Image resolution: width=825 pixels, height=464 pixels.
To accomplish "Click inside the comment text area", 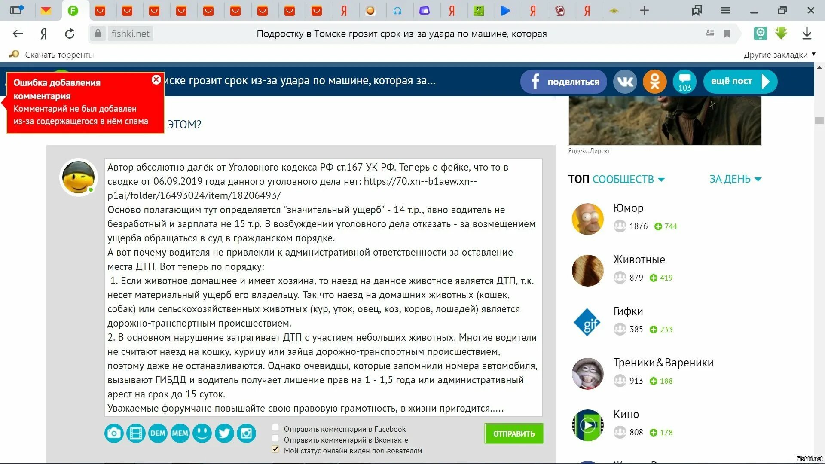I will pyautogui.click(x=323, y=287).
